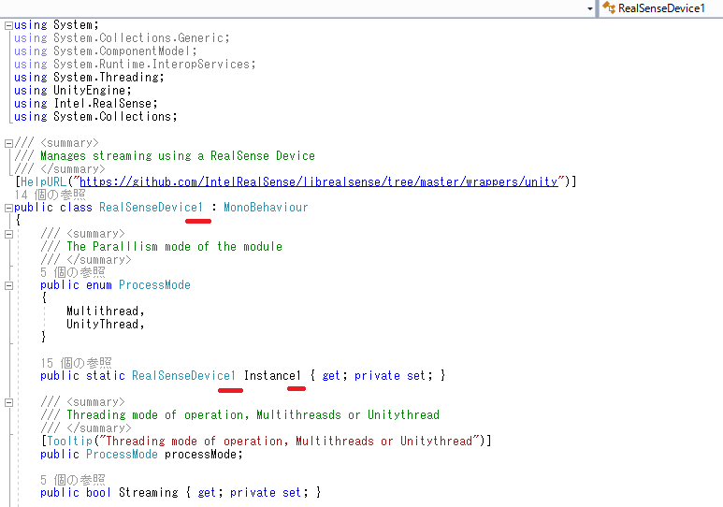
Task: Place cursor on MonoBehaviour base class name
Action: pos(265,208)
